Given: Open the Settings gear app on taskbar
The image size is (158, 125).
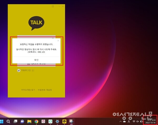Looking at the screenshot, I should click(57, 122).
